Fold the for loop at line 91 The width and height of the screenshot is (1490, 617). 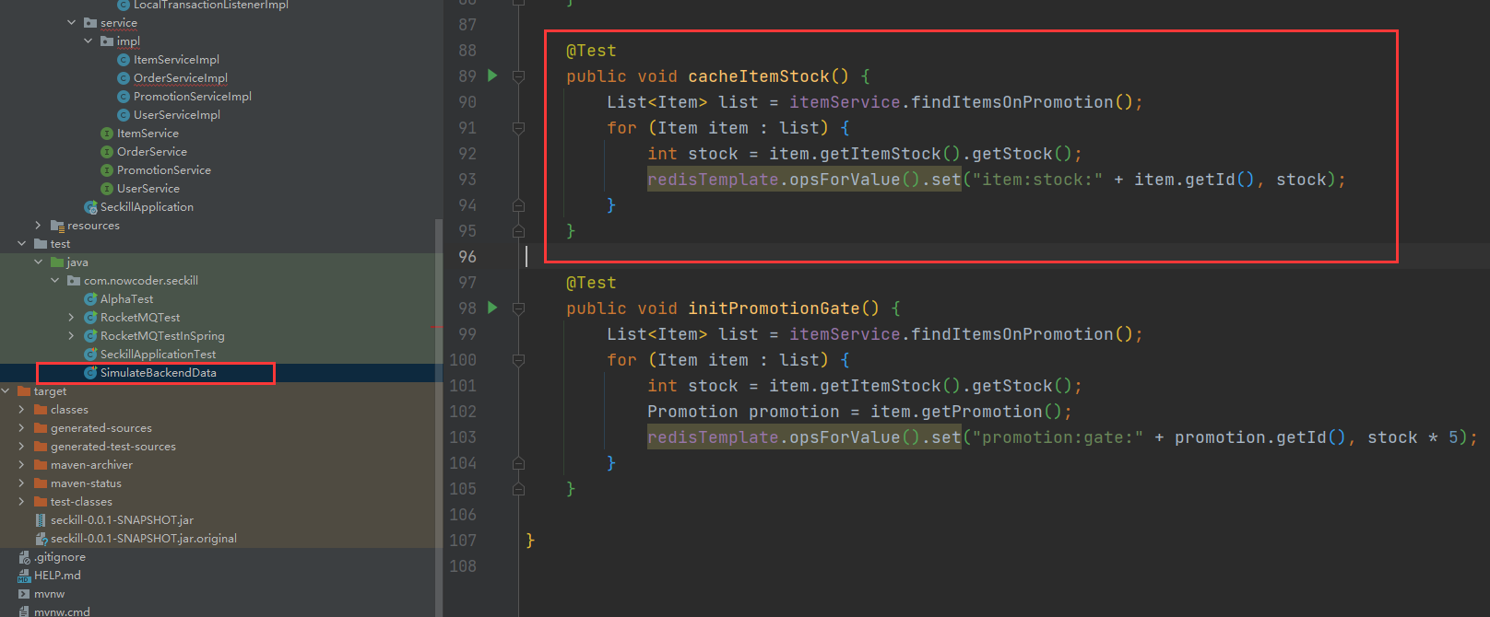(x=518, y=128)
